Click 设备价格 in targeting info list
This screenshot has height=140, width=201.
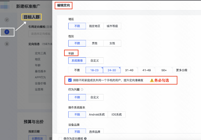tap(40, 83)
